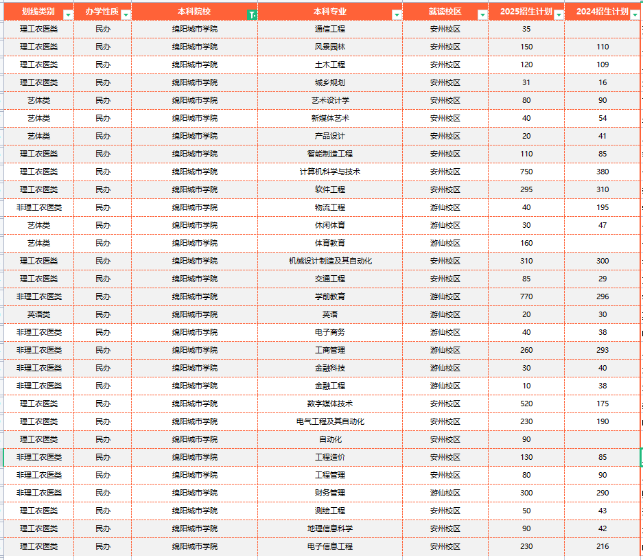This screenshot has width=643, height=560.
Task: Select the 学前教育 major cell
Action: [330, 296]
